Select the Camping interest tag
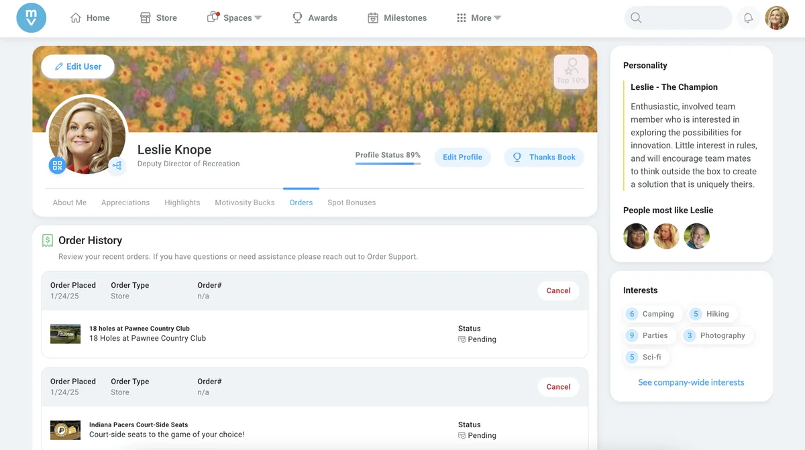The image size is (805, 450). (x=652, y=314)
